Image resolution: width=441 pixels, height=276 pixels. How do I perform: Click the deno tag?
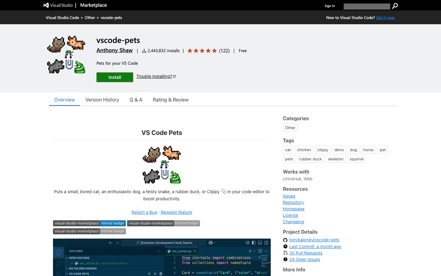click(x=339, y=150)
